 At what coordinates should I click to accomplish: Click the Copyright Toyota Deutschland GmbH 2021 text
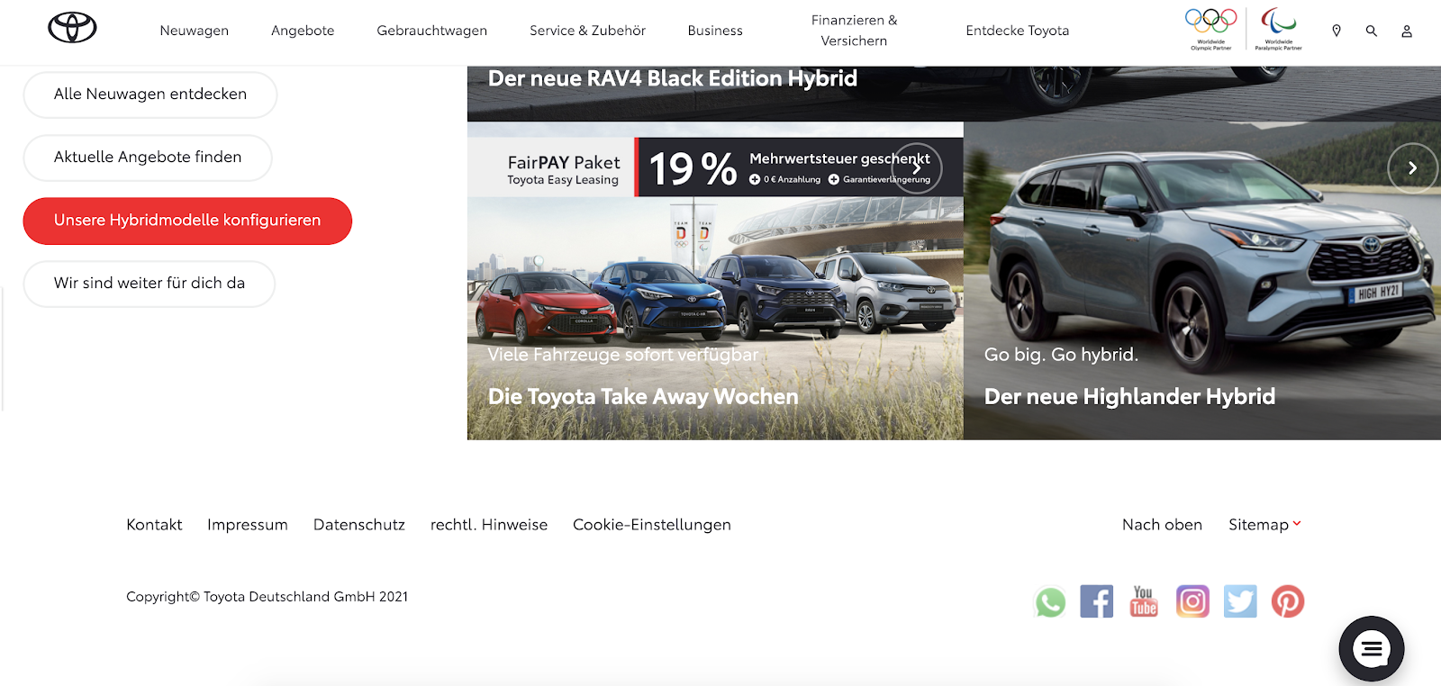267,597
